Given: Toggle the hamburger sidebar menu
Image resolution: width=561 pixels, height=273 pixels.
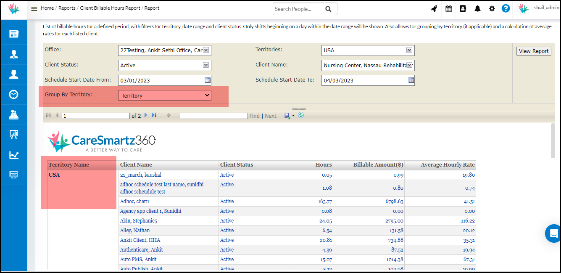Looking at the screenshot, I should [x=34, y=8].
